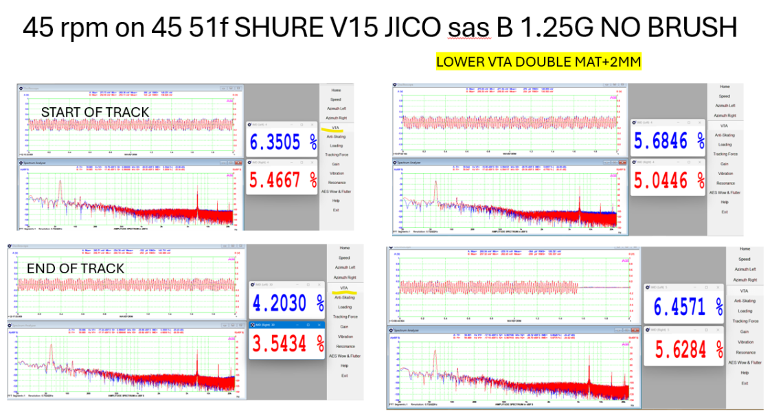The image size is (783, 412).
Task: Click the red 5.0446 % IMD right reading
Action: [669, 181]
